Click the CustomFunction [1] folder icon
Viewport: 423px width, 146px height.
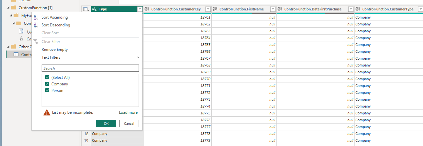13,7
